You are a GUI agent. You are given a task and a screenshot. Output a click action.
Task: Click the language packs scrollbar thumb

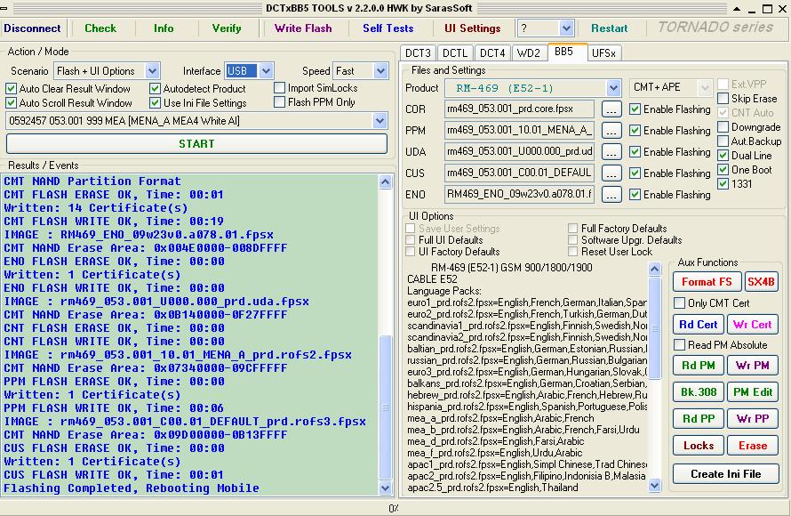[x=654, y=327]
